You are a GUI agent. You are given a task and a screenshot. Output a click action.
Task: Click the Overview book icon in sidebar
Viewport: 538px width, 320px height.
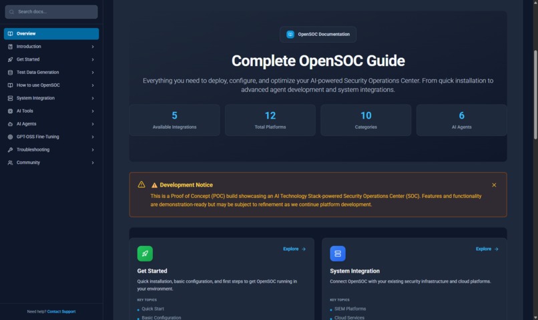(10, 33)
